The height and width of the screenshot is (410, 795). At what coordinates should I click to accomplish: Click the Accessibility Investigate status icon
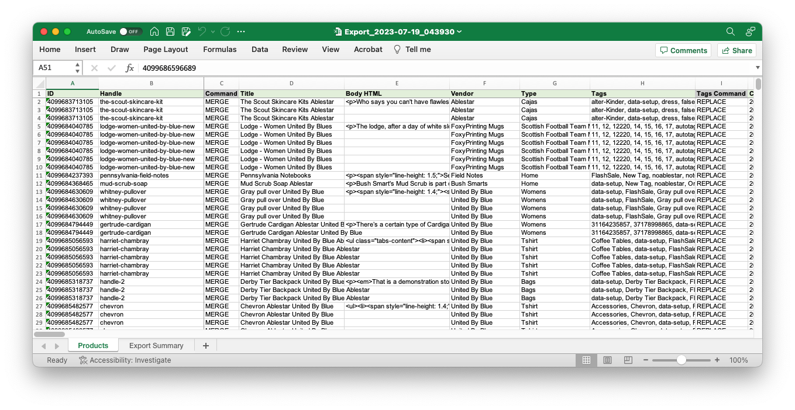point(83,360)
